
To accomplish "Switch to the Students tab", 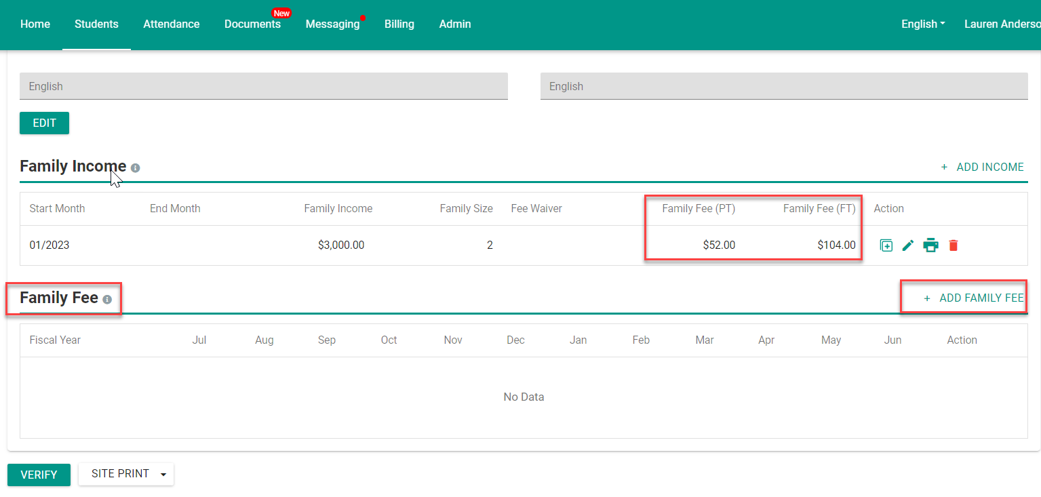I will (x=96, y=24).
